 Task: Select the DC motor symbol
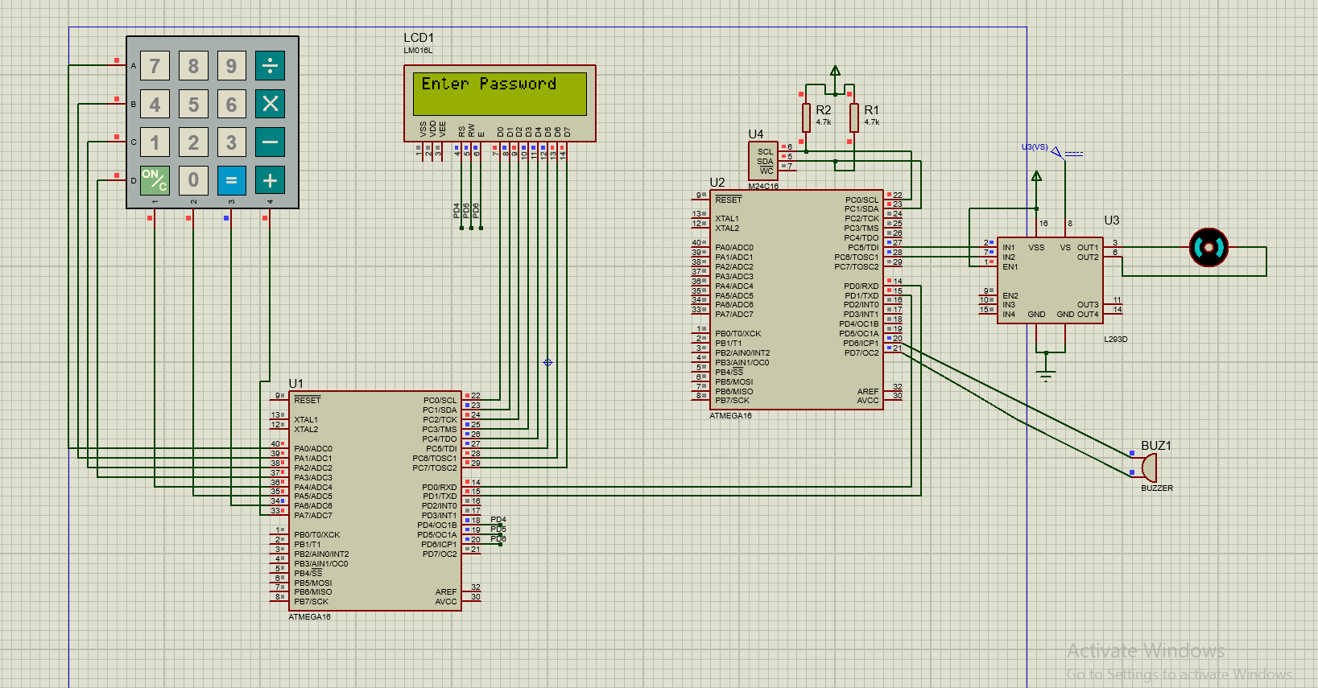pos(1209,248)
